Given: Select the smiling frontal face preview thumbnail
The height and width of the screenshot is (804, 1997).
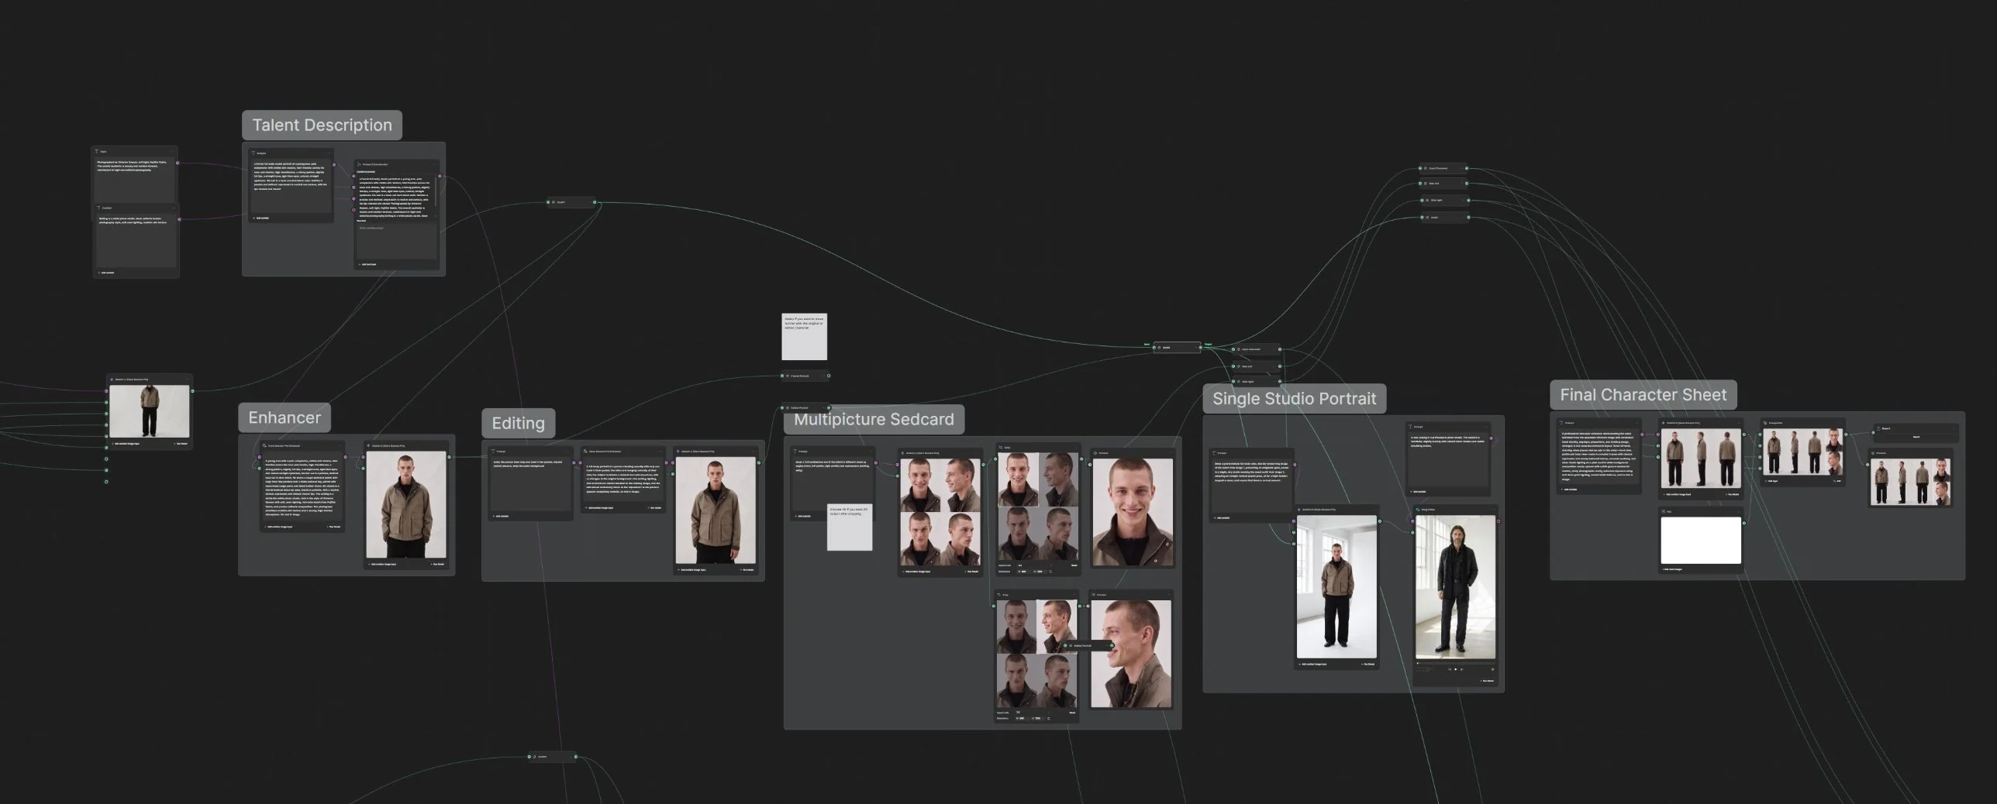Looking at the screenshot, I should [1132, 512].
